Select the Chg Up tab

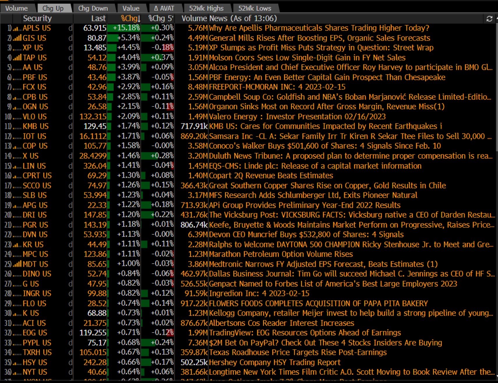point(53,8)
